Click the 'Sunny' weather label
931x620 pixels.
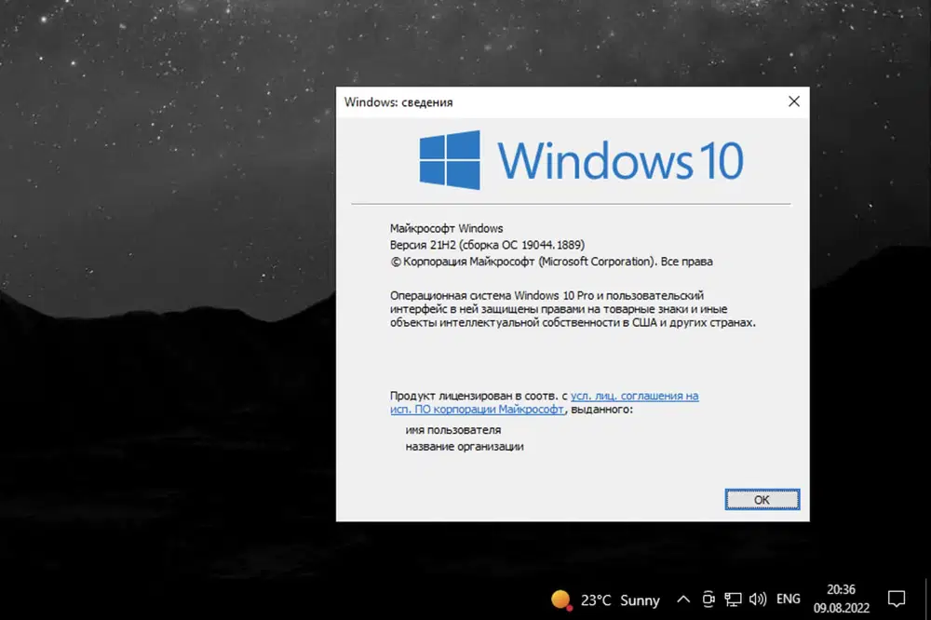click(640, 600)
